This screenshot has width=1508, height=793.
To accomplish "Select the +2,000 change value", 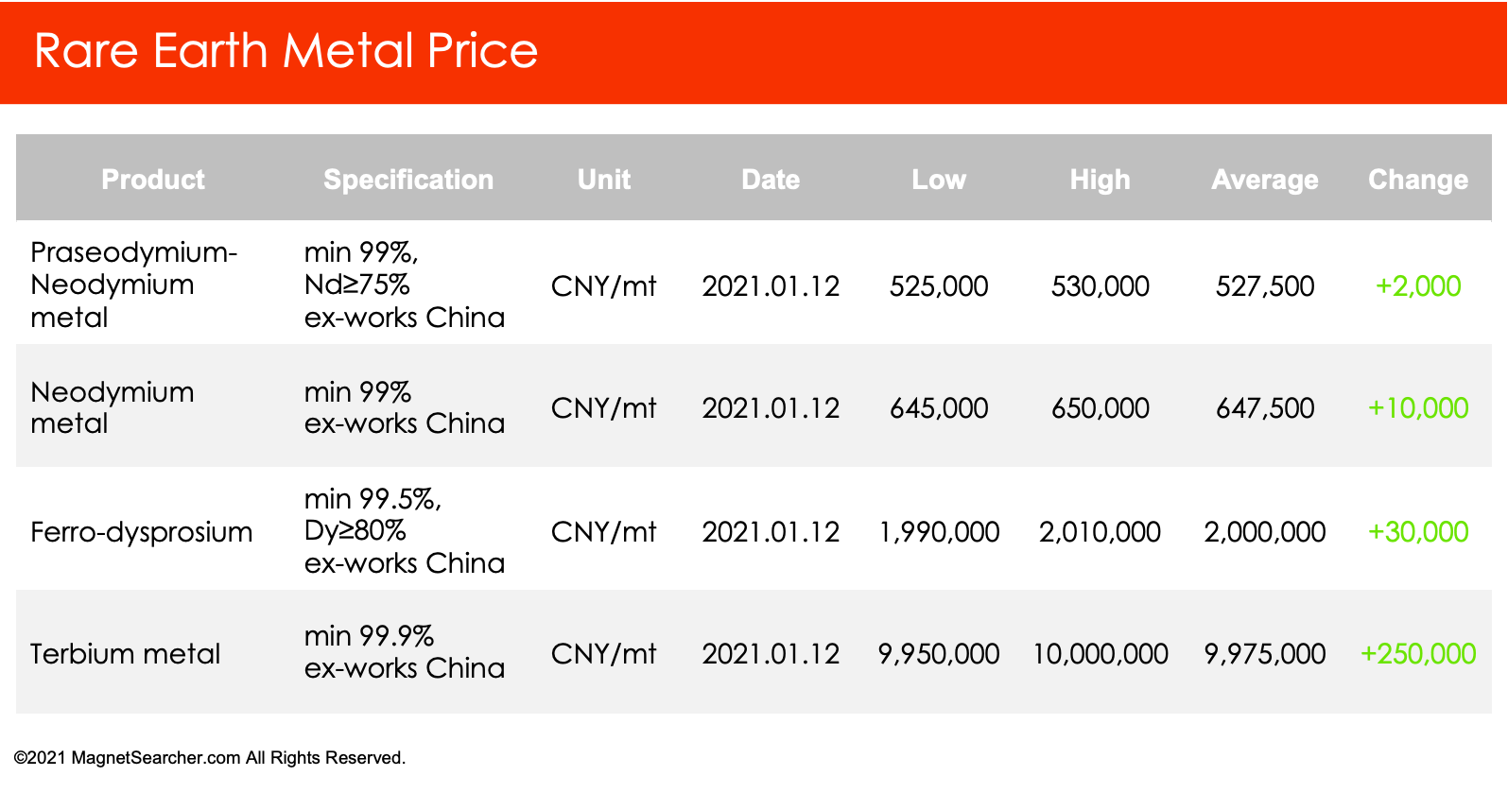I will click(x=1418, y=286).
